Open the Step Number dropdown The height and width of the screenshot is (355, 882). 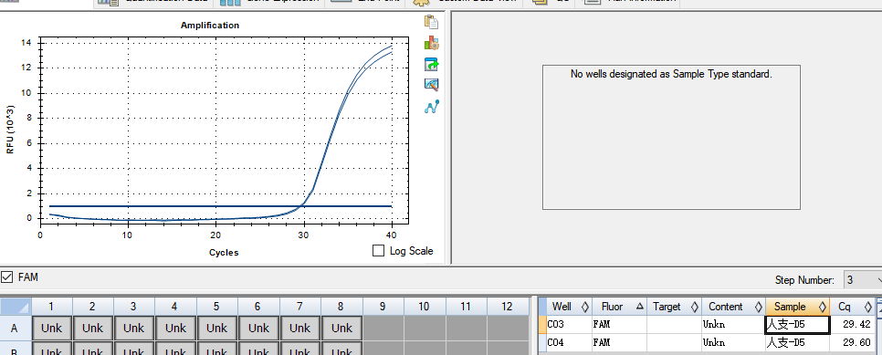pos(862,279)
